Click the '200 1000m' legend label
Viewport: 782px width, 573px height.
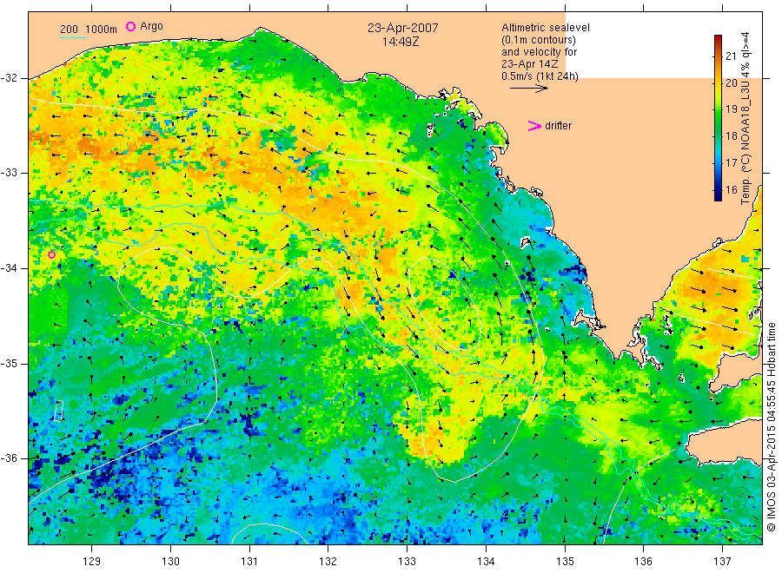click(x=89, y=29)
